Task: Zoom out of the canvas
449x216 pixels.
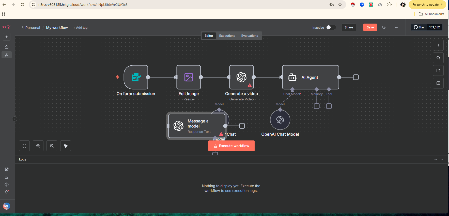Action: click(52, 146)
